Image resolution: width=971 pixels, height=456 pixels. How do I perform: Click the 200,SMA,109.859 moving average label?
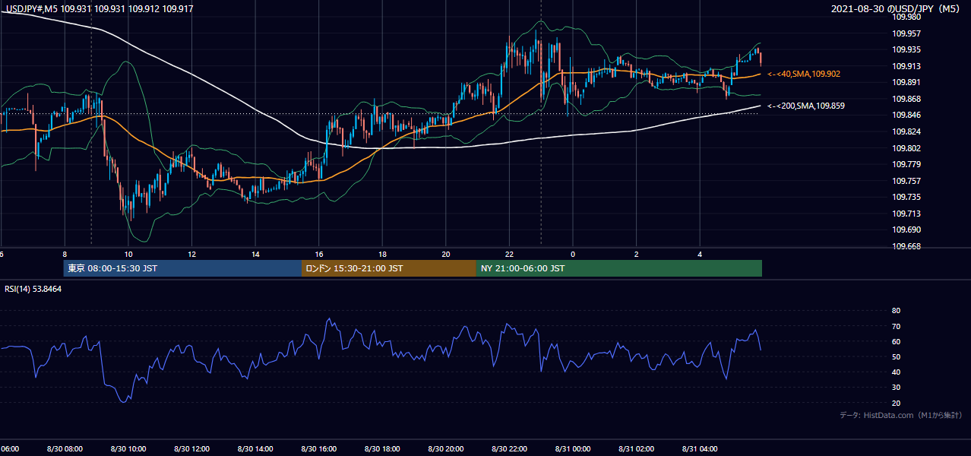click(x=806, y=106)
